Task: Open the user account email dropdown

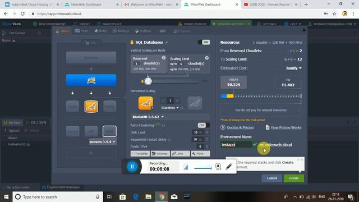Action: tap(332, 24)
